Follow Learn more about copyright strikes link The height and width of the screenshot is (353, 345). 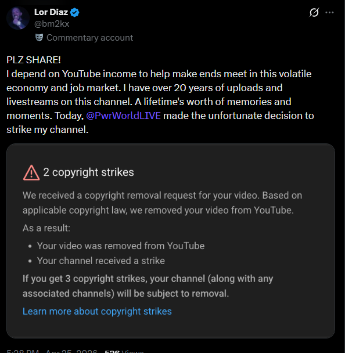pyautogui.click(x=97, y=311)
